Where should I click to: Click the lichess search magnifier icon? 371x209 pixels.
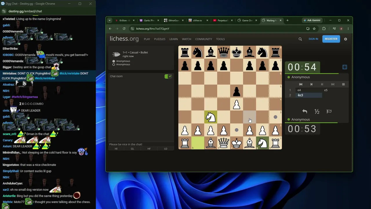tap(300, 39)
